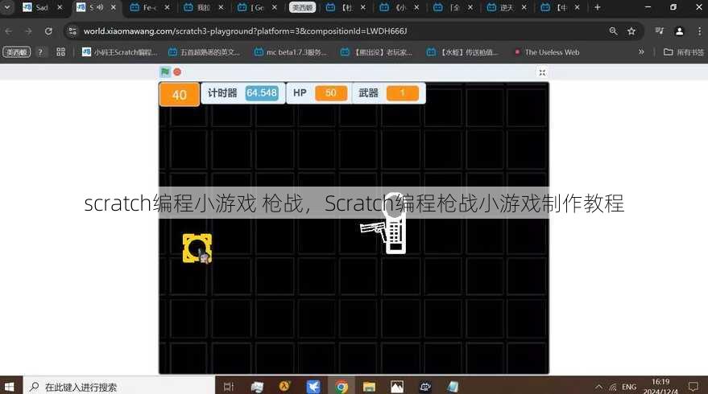Screen dimensions: 708x394
Task: Click the red stop button
Action: pos(177,72)
